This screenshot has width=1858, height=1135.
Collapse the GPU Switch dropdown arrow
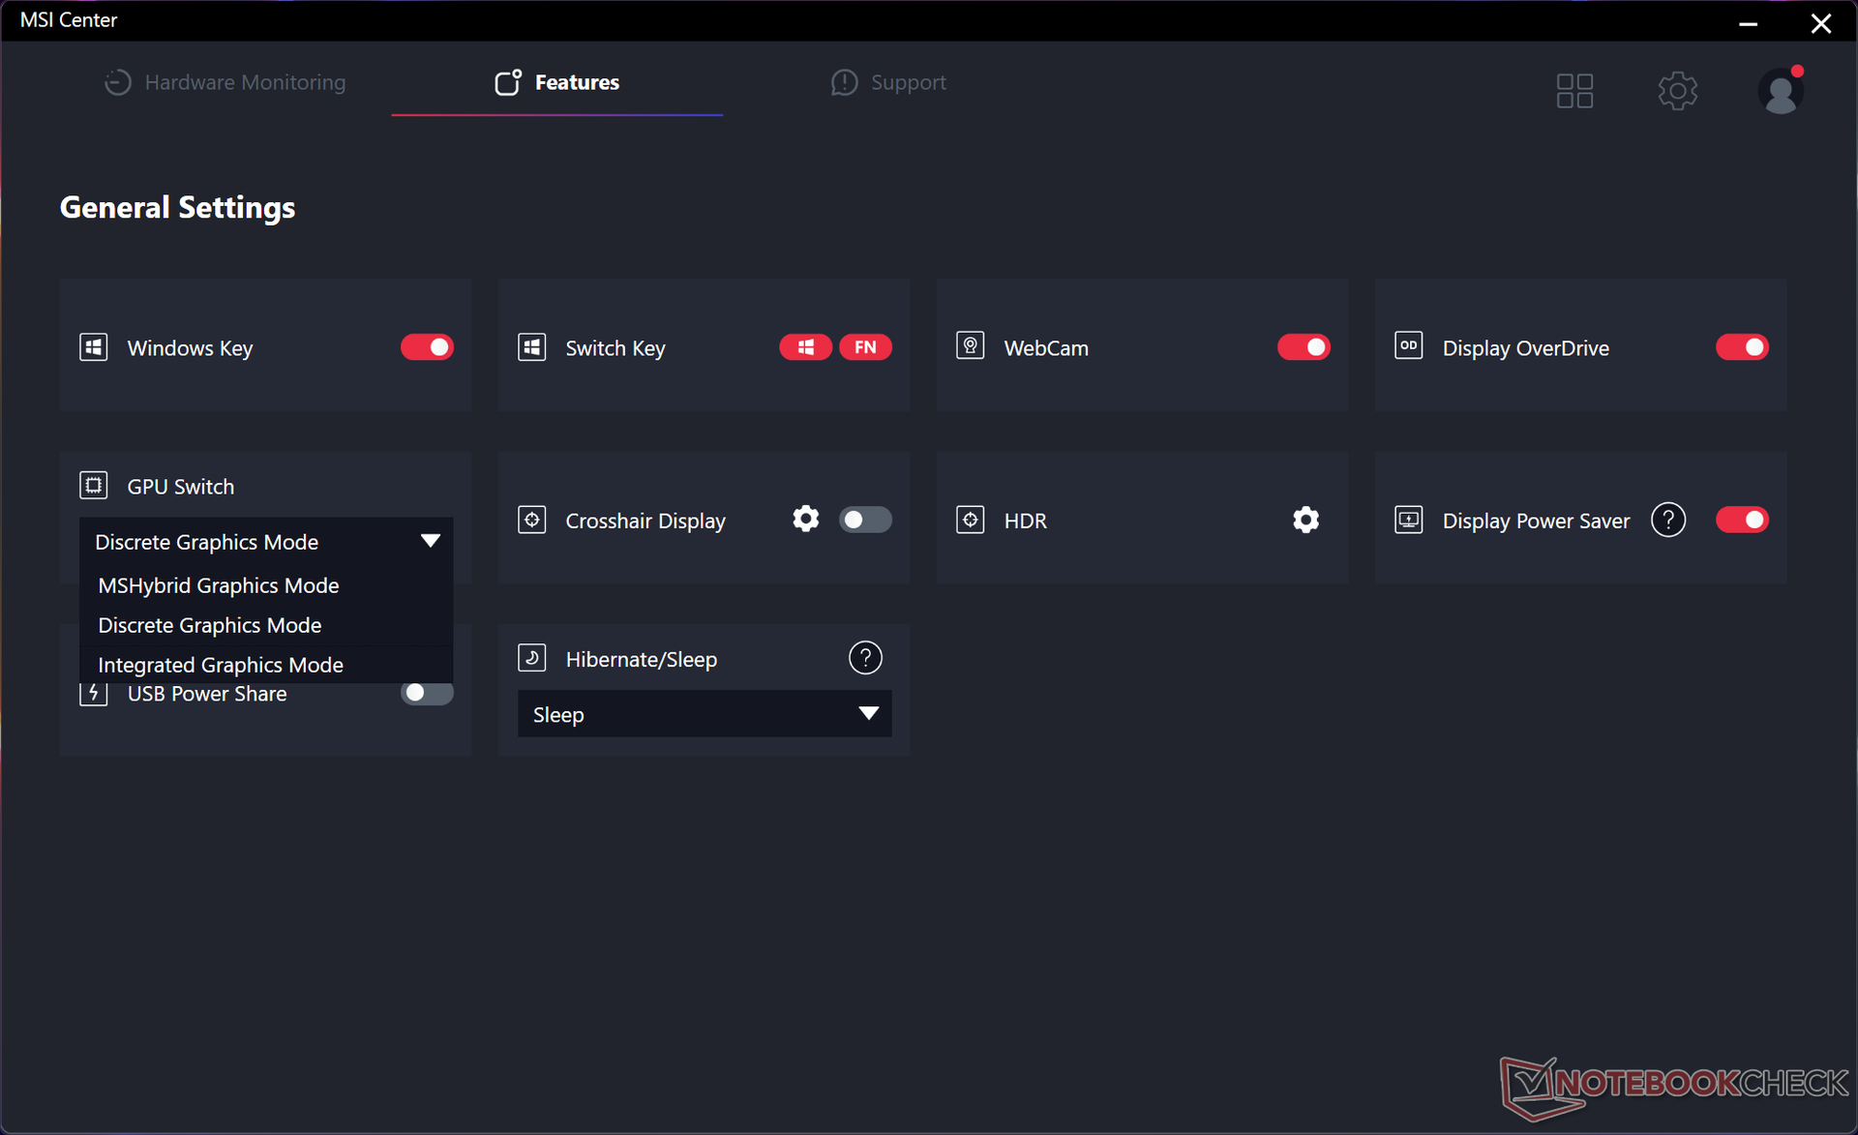tap(431, 541)
